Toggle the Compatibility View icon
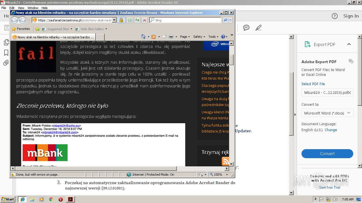This screenshot has height=203, width=362. click(130, 20)
